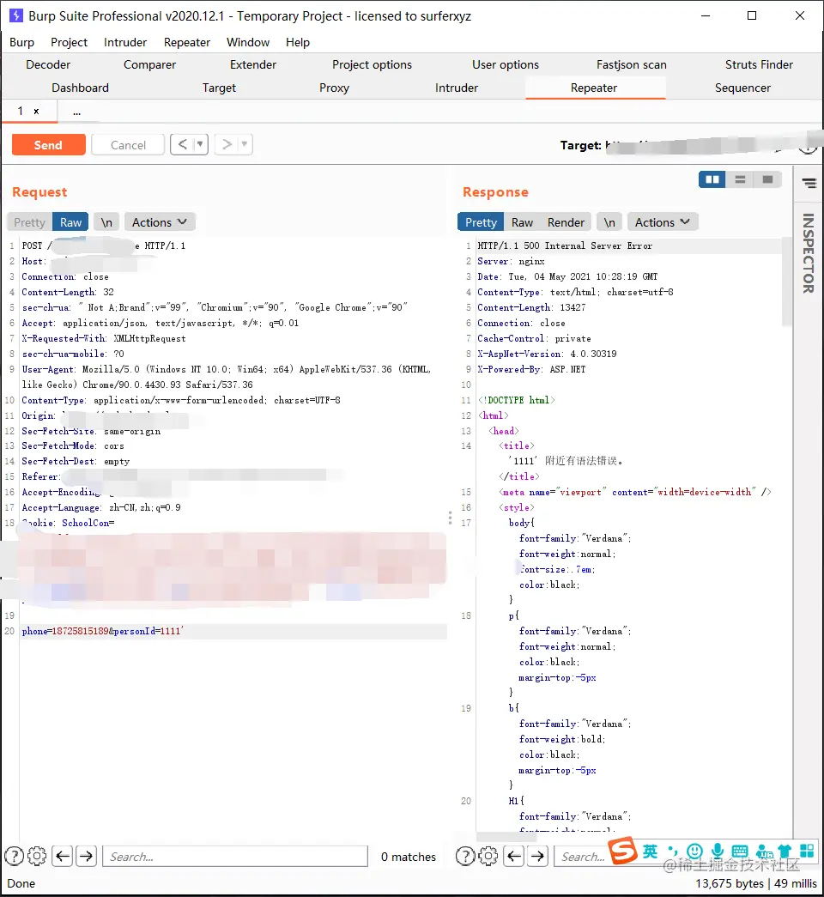
Task: Focus the response Search field
Action: (x=583, y=856)
